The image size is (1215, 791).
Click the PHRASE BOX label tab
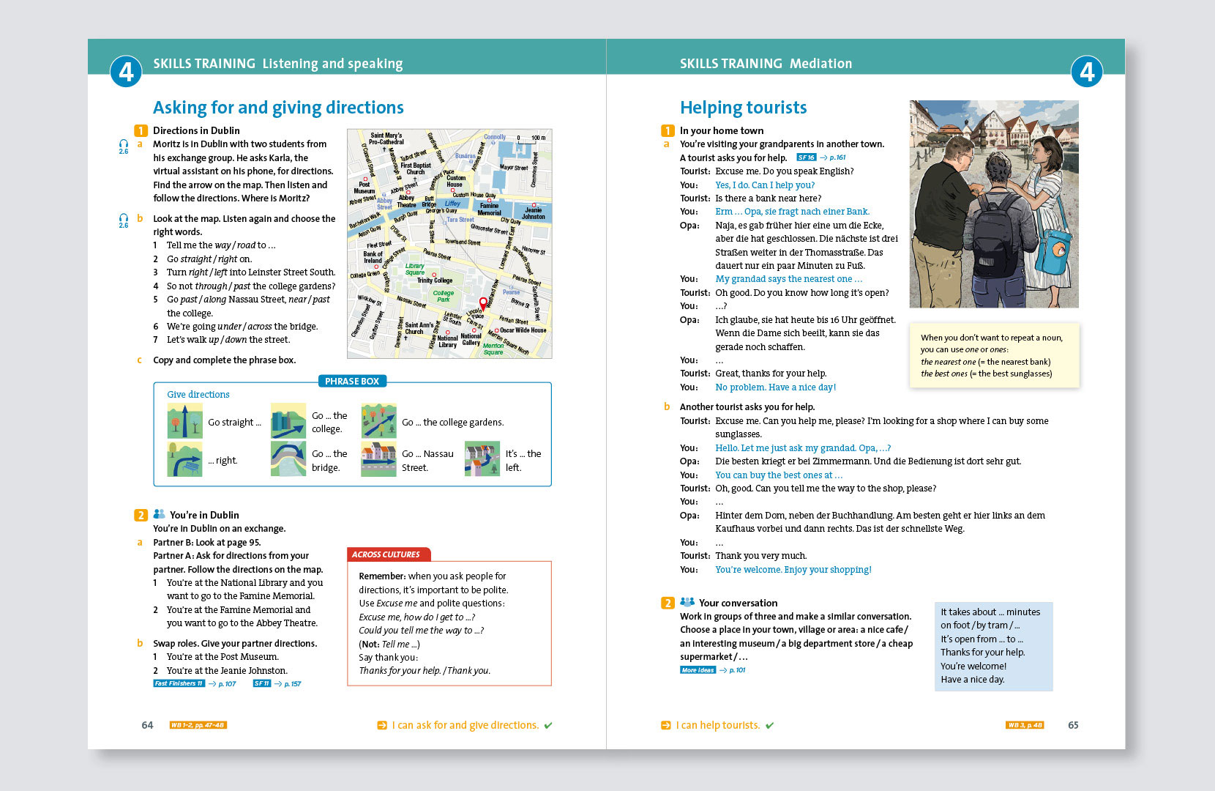[x=352, y=382]
